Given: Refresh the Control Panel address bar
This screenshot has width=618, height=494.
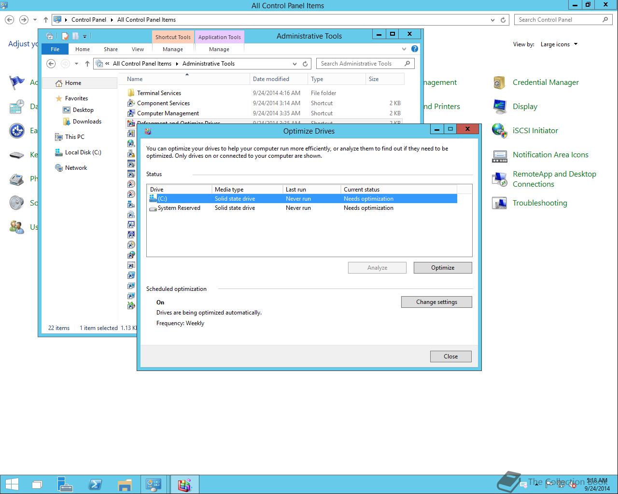Looking at the screenshot, I should [x=503, y=20].
